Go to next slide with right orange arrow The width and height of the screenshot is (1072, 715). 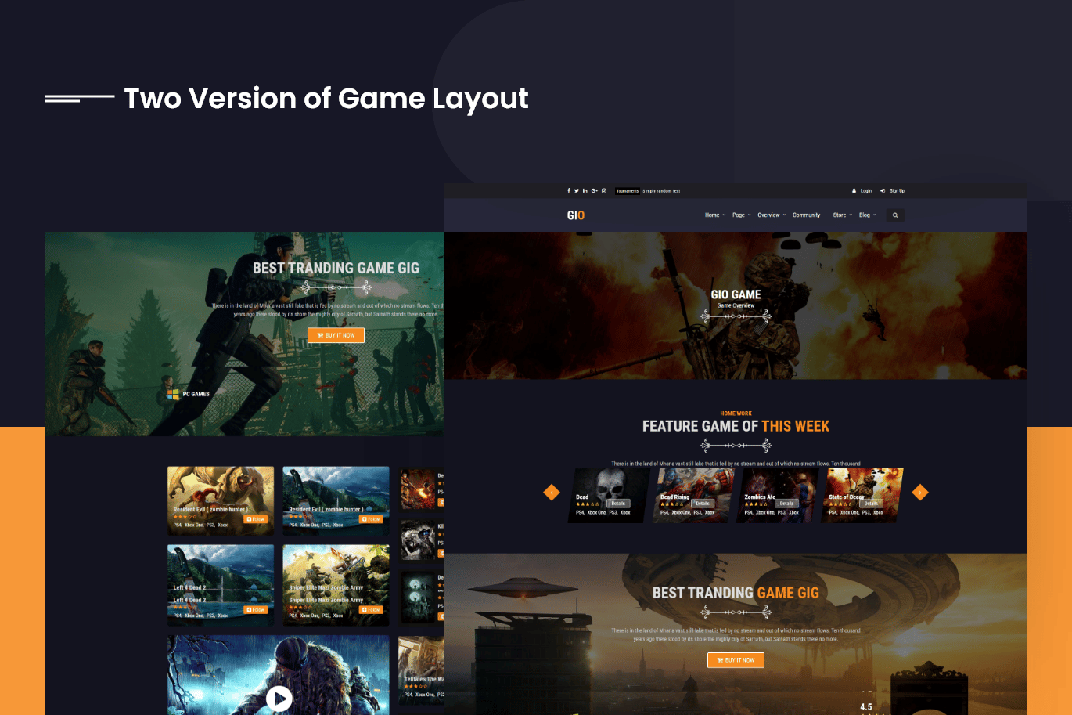[x=920, y=492]
